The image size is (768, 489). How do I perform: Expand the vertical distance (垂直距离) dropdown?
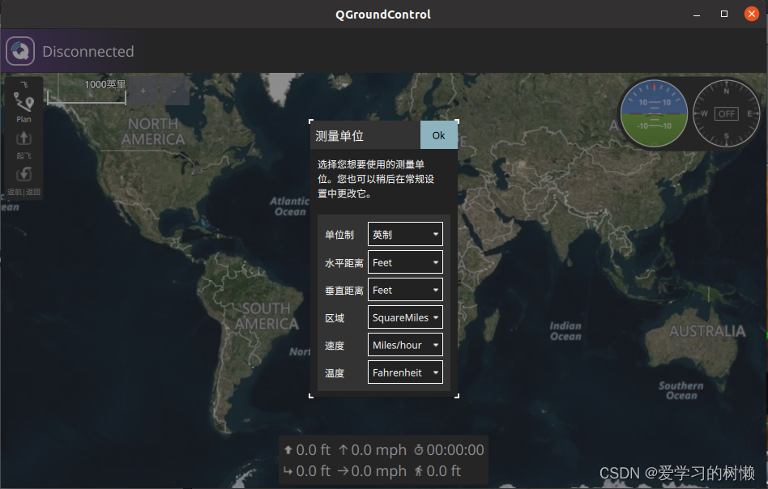[x=405, y=290]
